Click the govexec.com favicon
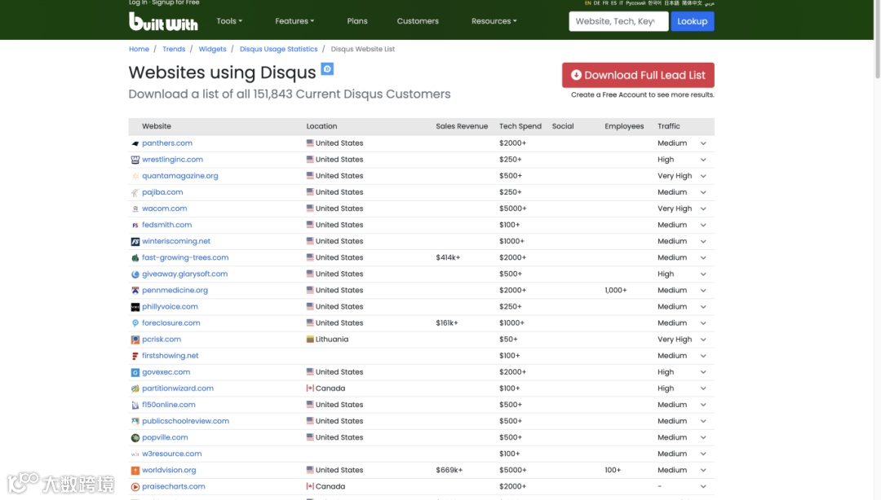This screenshot has height=500, width=881. click(135, 372)
